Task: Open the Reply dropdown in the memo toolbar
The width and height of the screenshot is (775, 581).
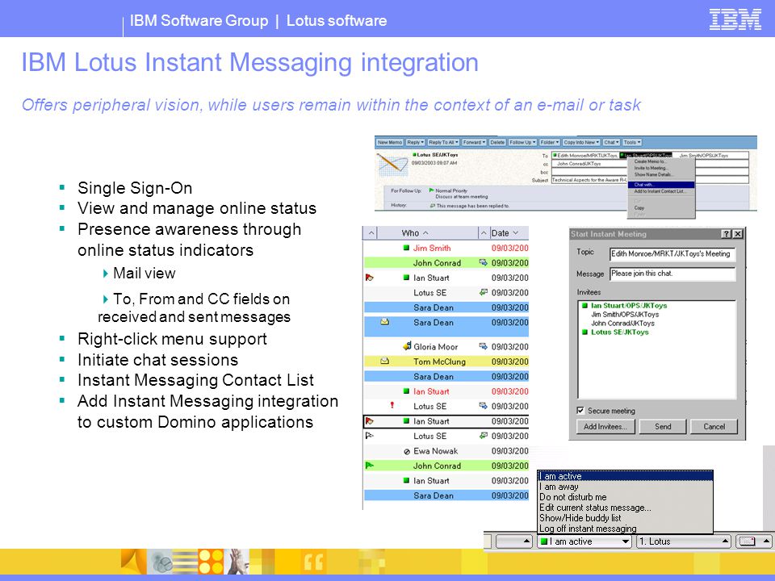Action: point(416,142)
